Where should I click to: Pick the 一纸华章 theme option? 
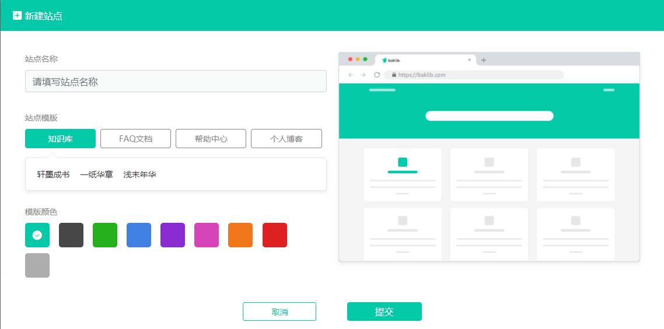pyautogui.click(x=96, y=174)
